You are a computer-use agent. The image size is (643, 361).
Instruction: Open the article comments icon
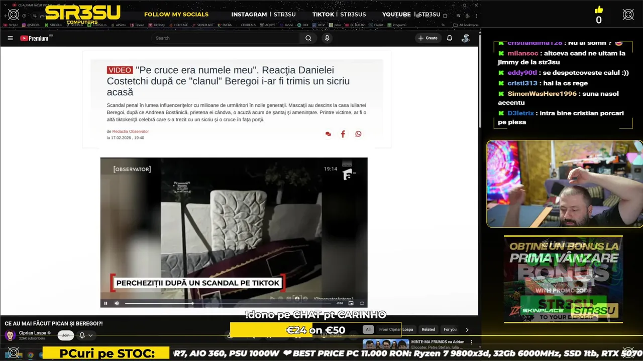point(328,134)
